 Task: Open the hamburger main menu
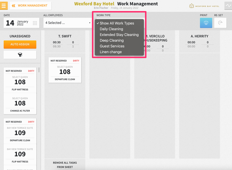point(4,6)
